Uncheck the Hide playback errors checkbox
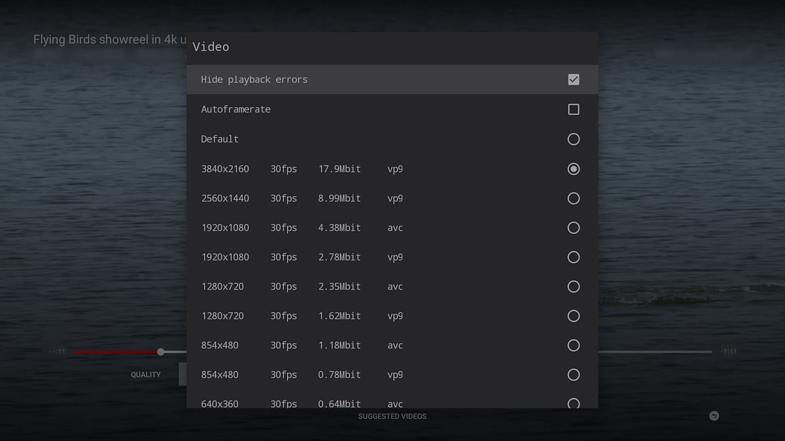Screen dimensions: 785x441 pos(574,80)
